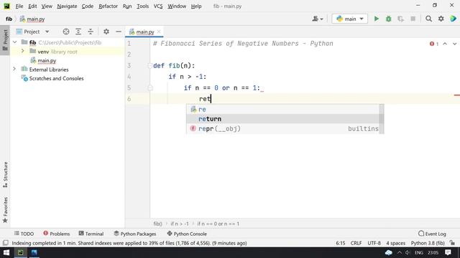Image resolution: width=460 pixels, height=258 pixels.
Task: Toggle the Python Packages tool window
Action: pyautogui.click(x=135, y=234)
